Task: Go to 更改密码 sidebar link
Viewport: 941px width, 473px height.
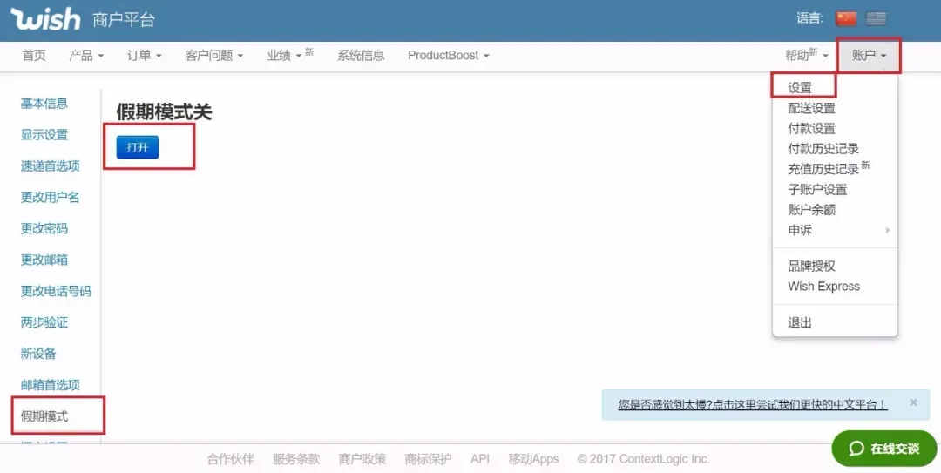Action: point(44,229)
